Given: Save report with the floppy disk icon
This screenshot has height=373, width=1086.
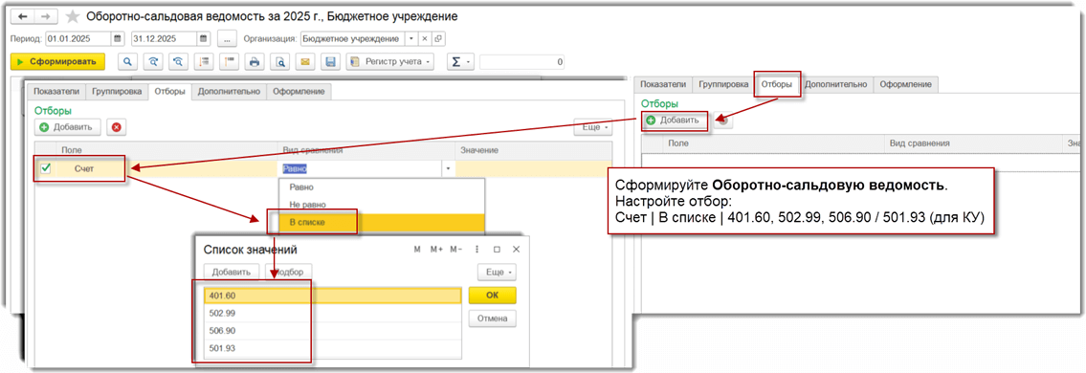Looking at the screenshot, I should tap(330, 61).
